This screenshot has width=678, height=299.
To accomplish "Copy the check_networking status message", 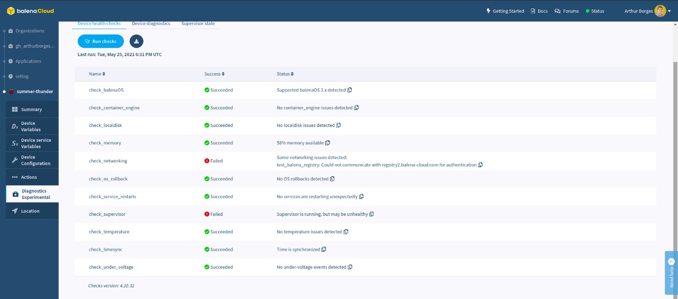I will 480,165.
